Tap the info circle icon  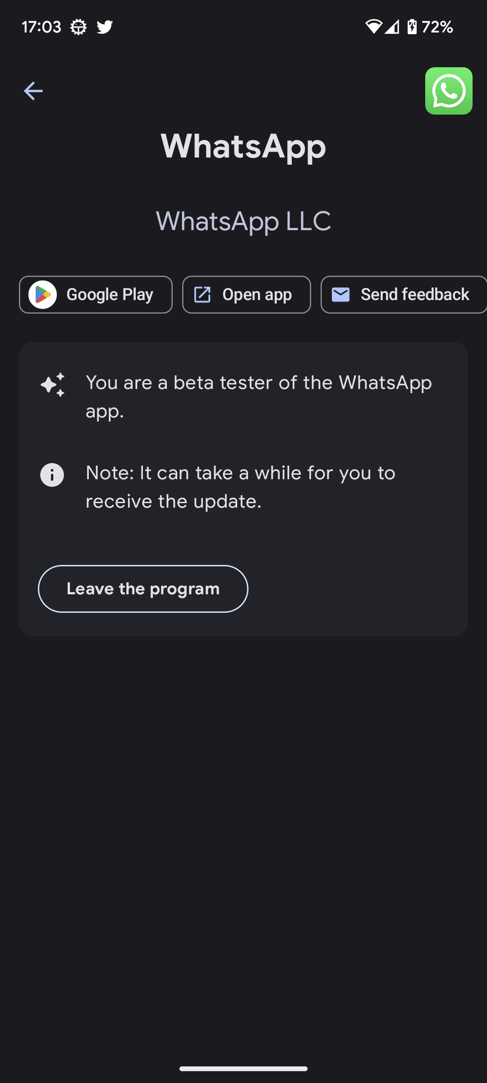[52, 475]
